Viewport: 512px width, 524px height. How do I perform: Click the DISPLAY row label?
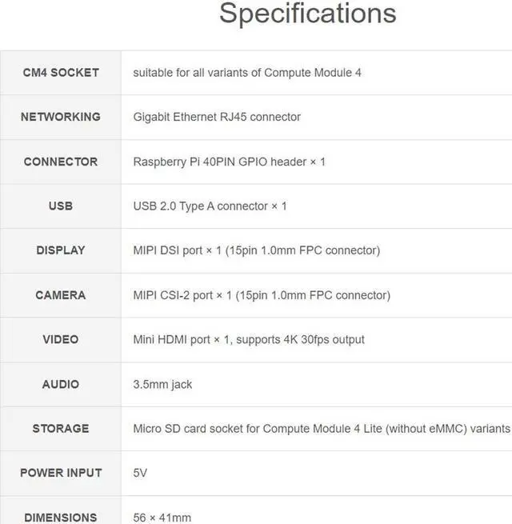61,250
